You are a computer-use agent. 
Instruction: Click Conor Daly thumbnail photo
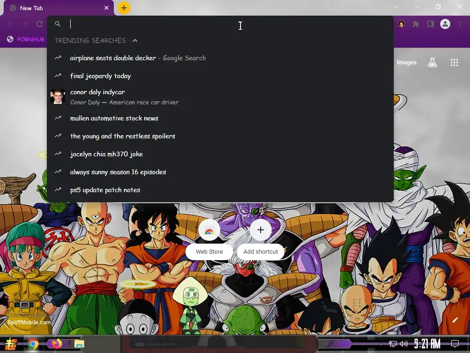58,97
